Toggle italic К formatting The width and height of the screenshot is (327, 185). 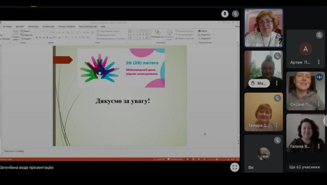tap(40, 38)
